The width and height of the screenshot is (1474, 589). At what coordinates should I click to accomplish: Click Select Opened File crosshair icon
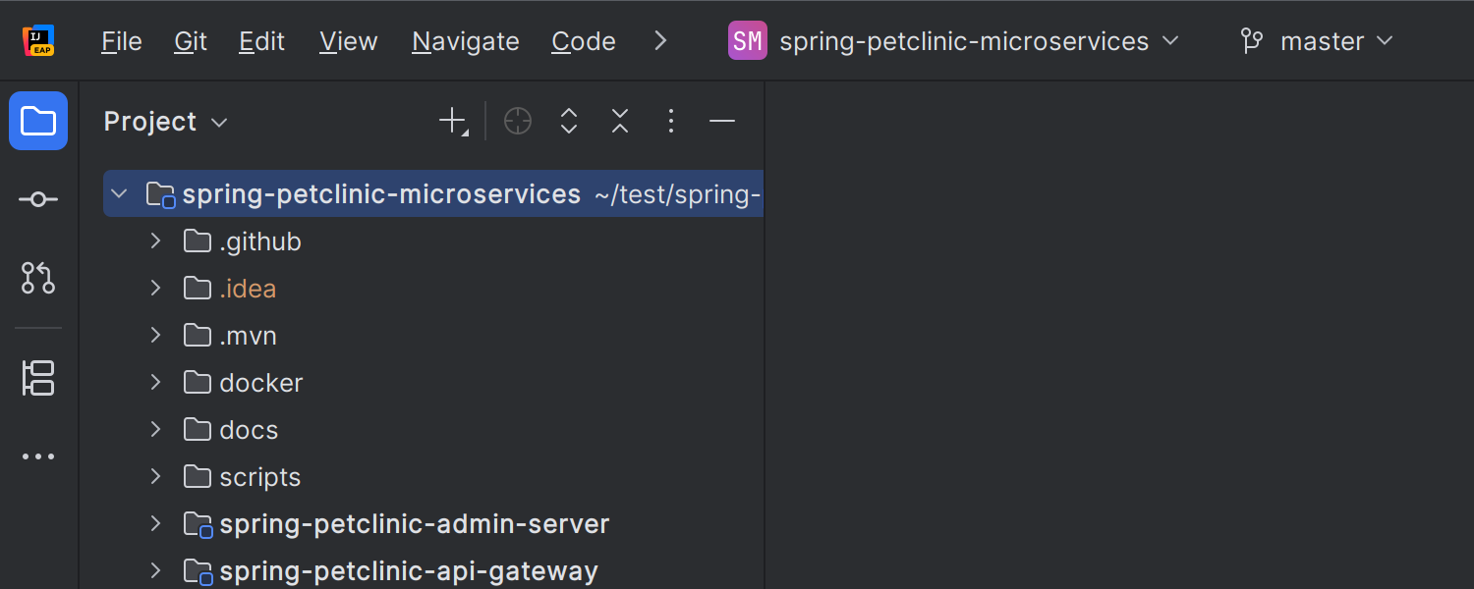518,121
